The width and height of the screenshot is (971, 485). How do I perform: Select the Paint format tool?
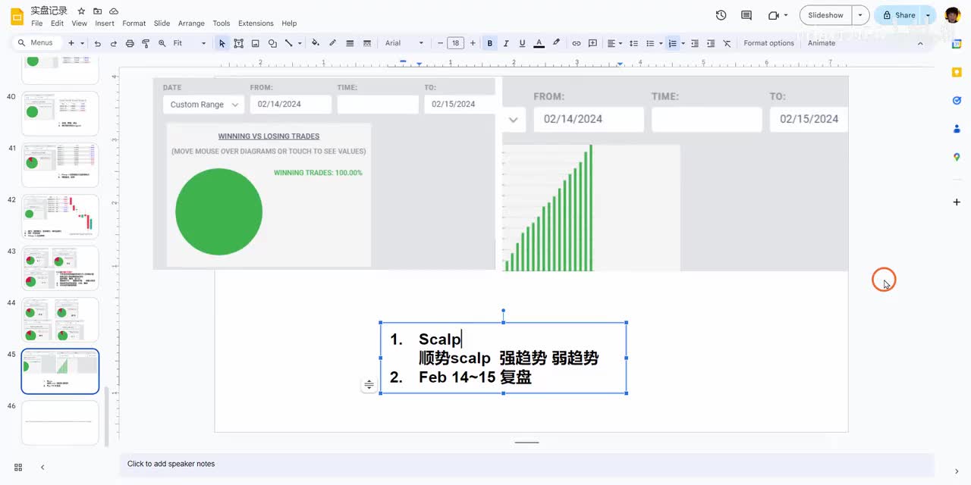146,43
